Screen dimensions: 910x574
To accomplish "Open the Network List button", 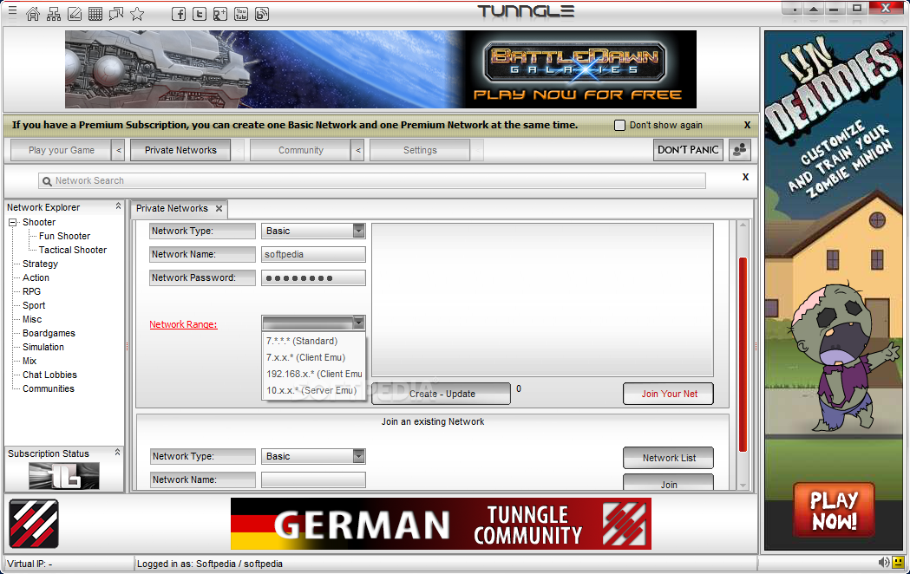I will (x=669, y=458).
